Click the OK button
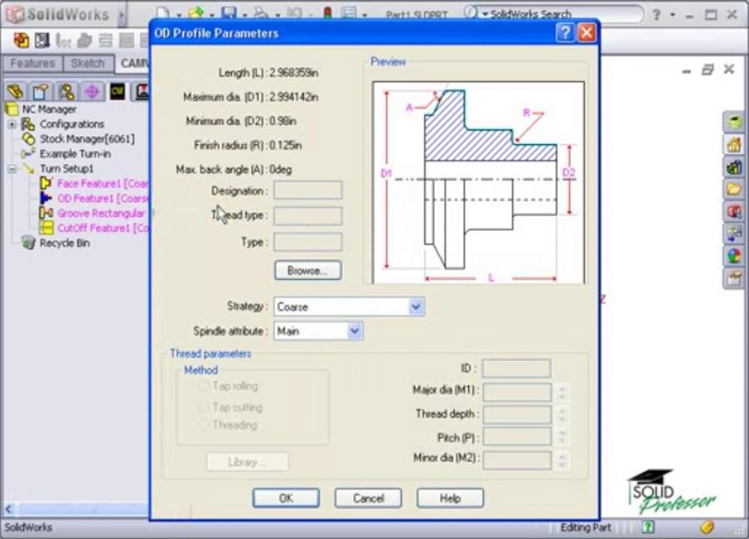 coord(286,498)
